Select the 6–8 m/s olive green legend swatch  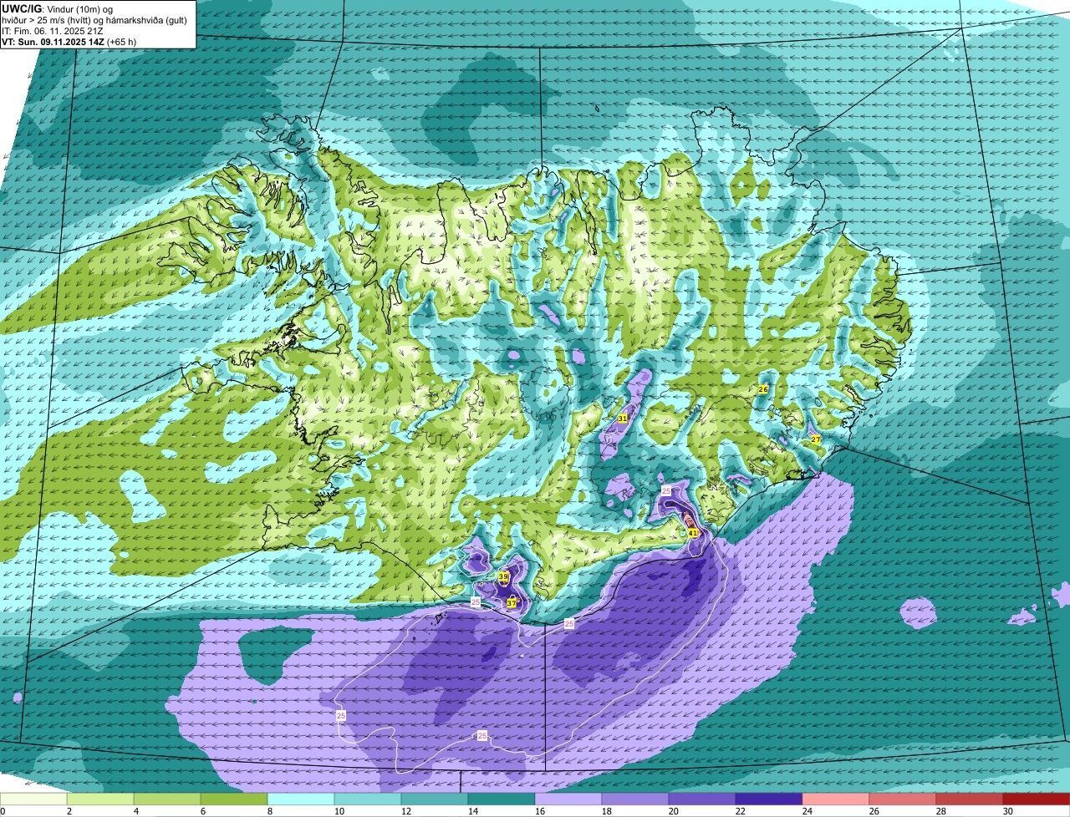pos(234,799)
